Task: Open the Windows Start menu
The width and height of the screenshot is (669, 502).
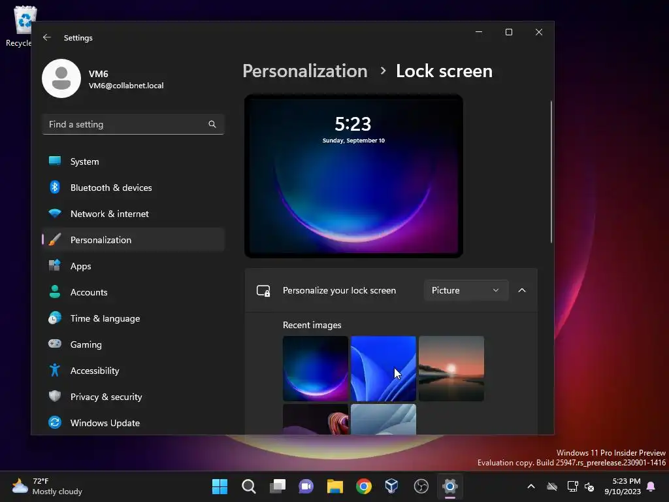Action: click(x=220, y=486)
